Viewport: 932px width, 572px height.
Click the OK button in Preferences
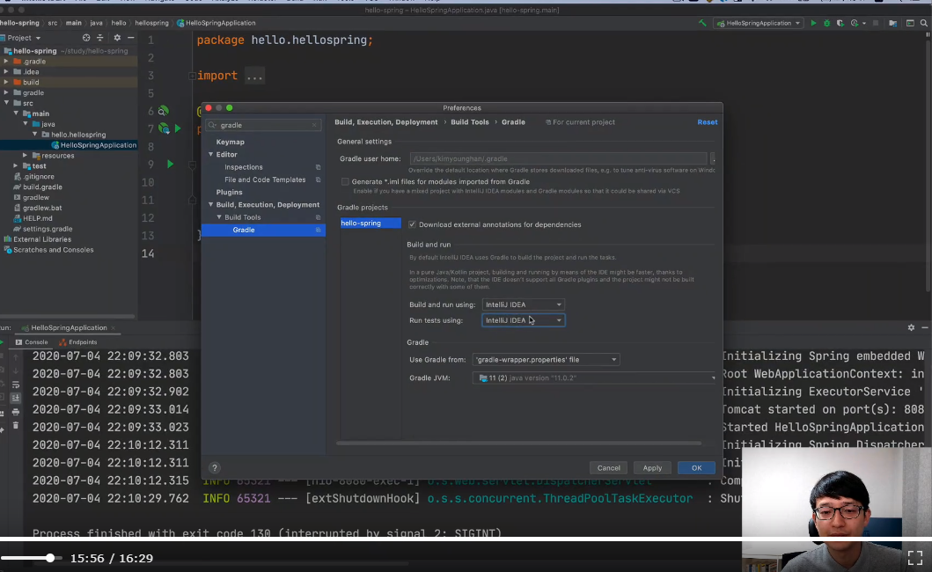(x=696, y=468)
